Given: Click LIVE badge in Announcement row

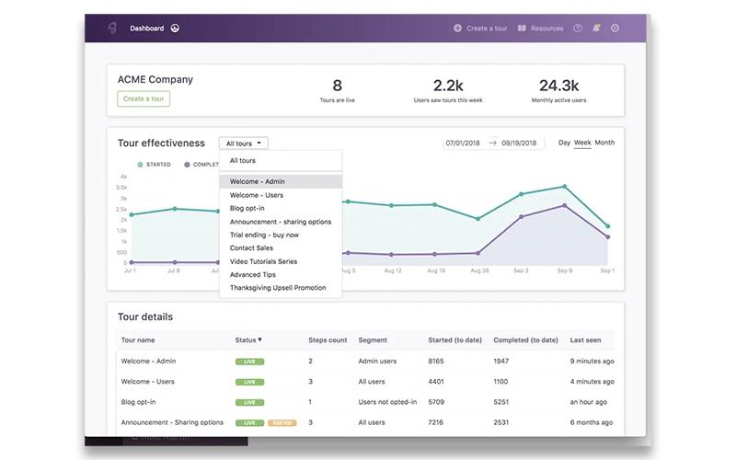Looking at the screenshot, I should pos(249,423).
